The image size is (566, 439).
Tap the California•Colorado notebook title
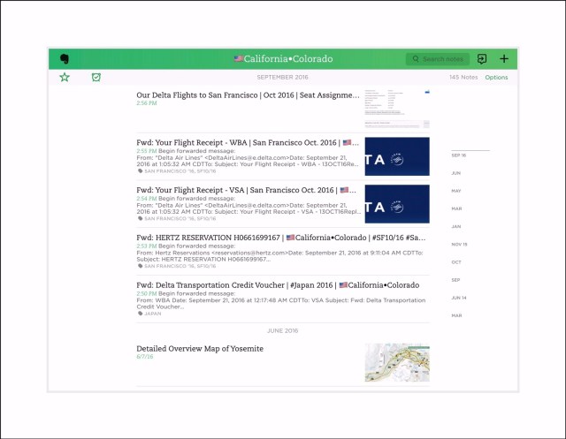pyautogui.click(x=283, y=59)
